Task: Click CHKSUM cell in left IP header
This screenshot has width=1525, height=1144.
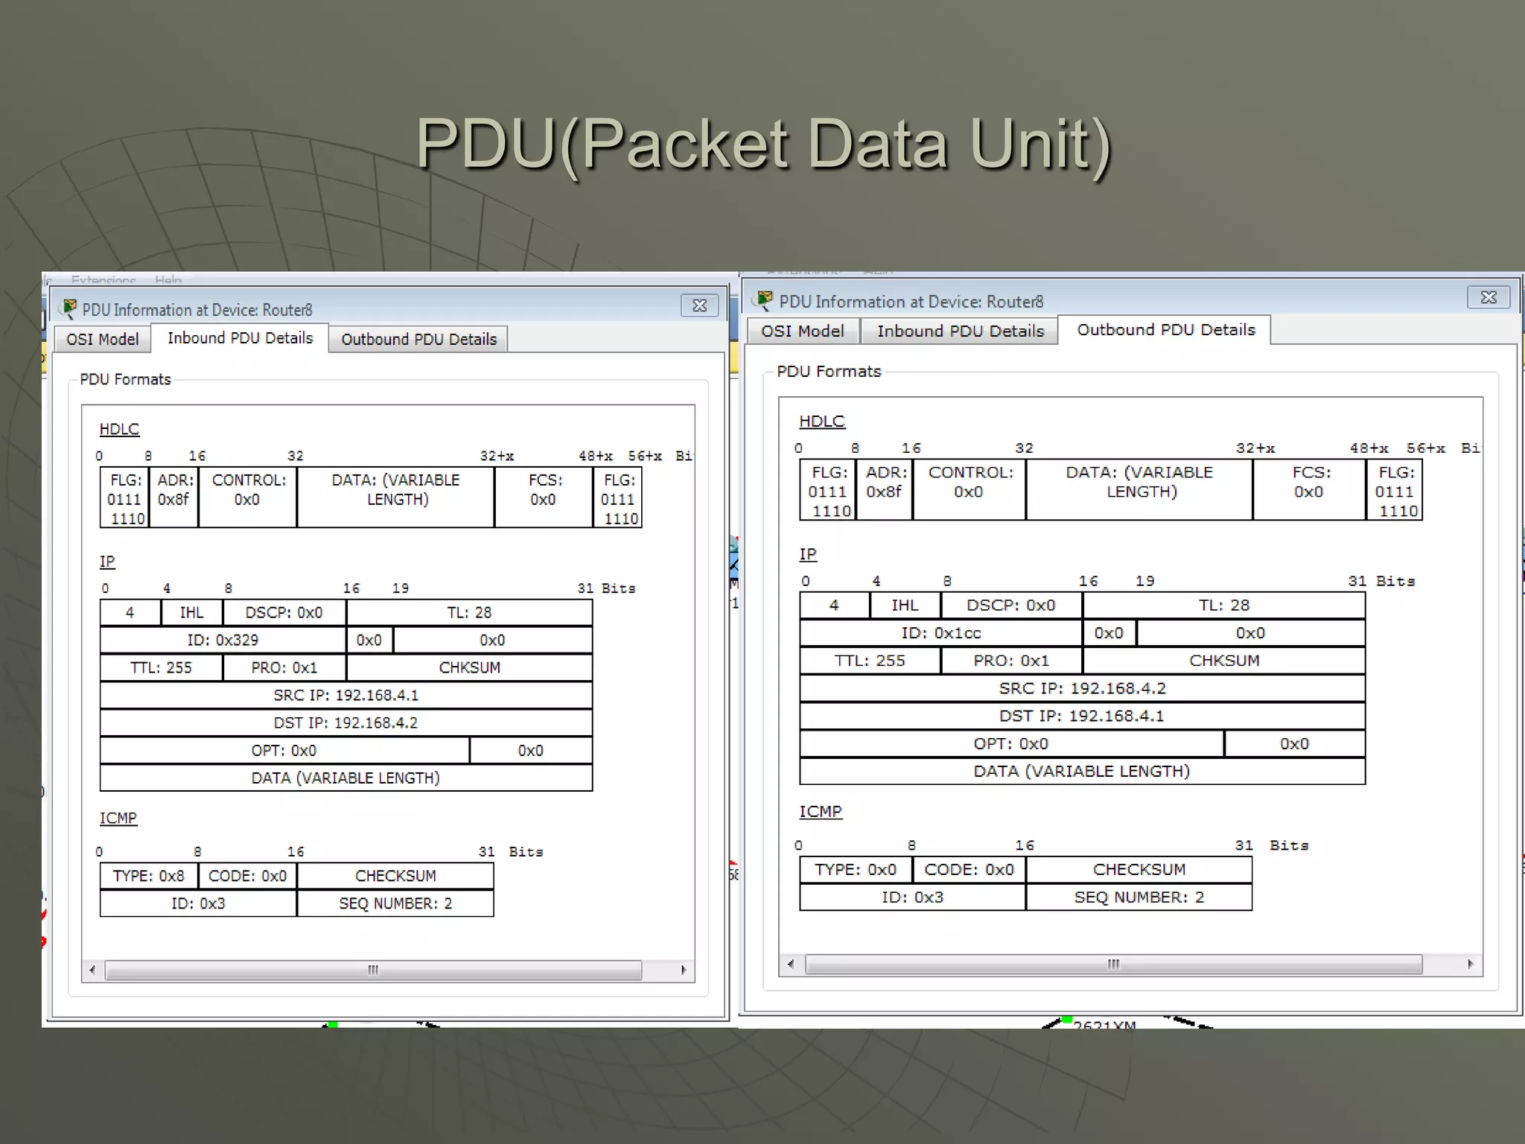Action: 469,667
